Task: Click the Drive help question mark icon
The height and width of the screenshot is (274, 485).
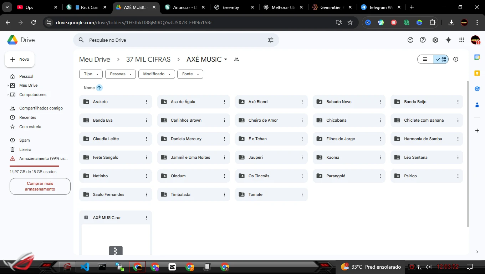Action: pyautogui.click(x=423, y=40)
